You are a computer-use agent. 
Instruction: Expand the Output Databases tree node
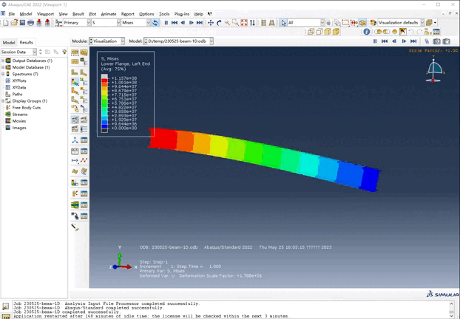pyautogui.click(x=3, y=61)
